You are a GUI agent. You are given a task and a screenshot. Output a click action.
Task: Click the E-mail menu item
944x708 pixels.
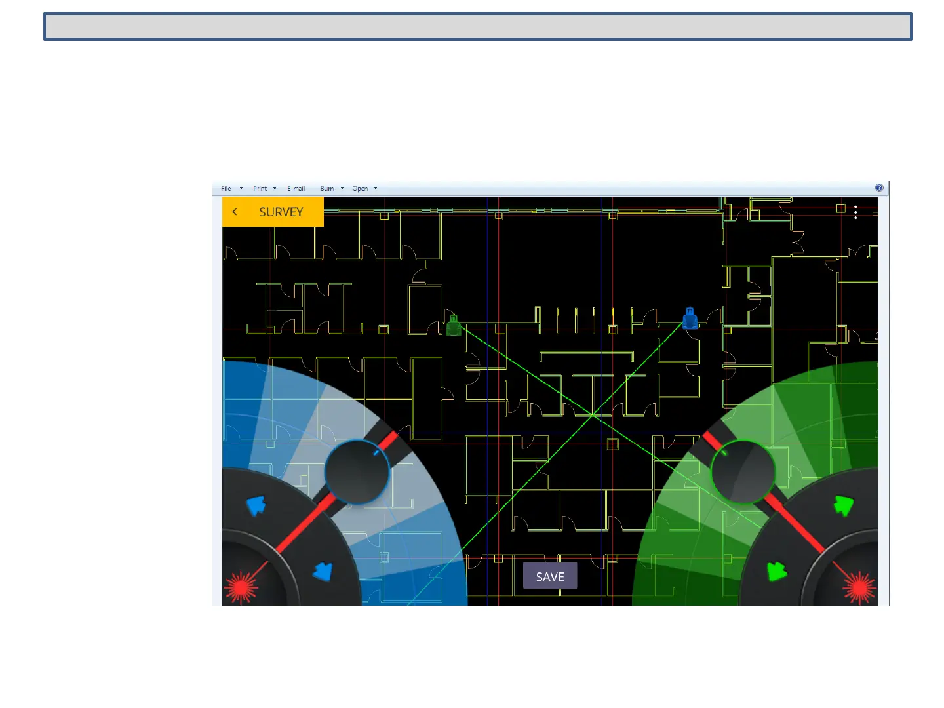(296, 189)
